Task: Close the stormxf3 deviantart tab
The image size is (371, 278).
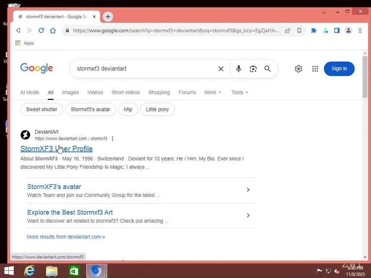Action: coord(94,17)
